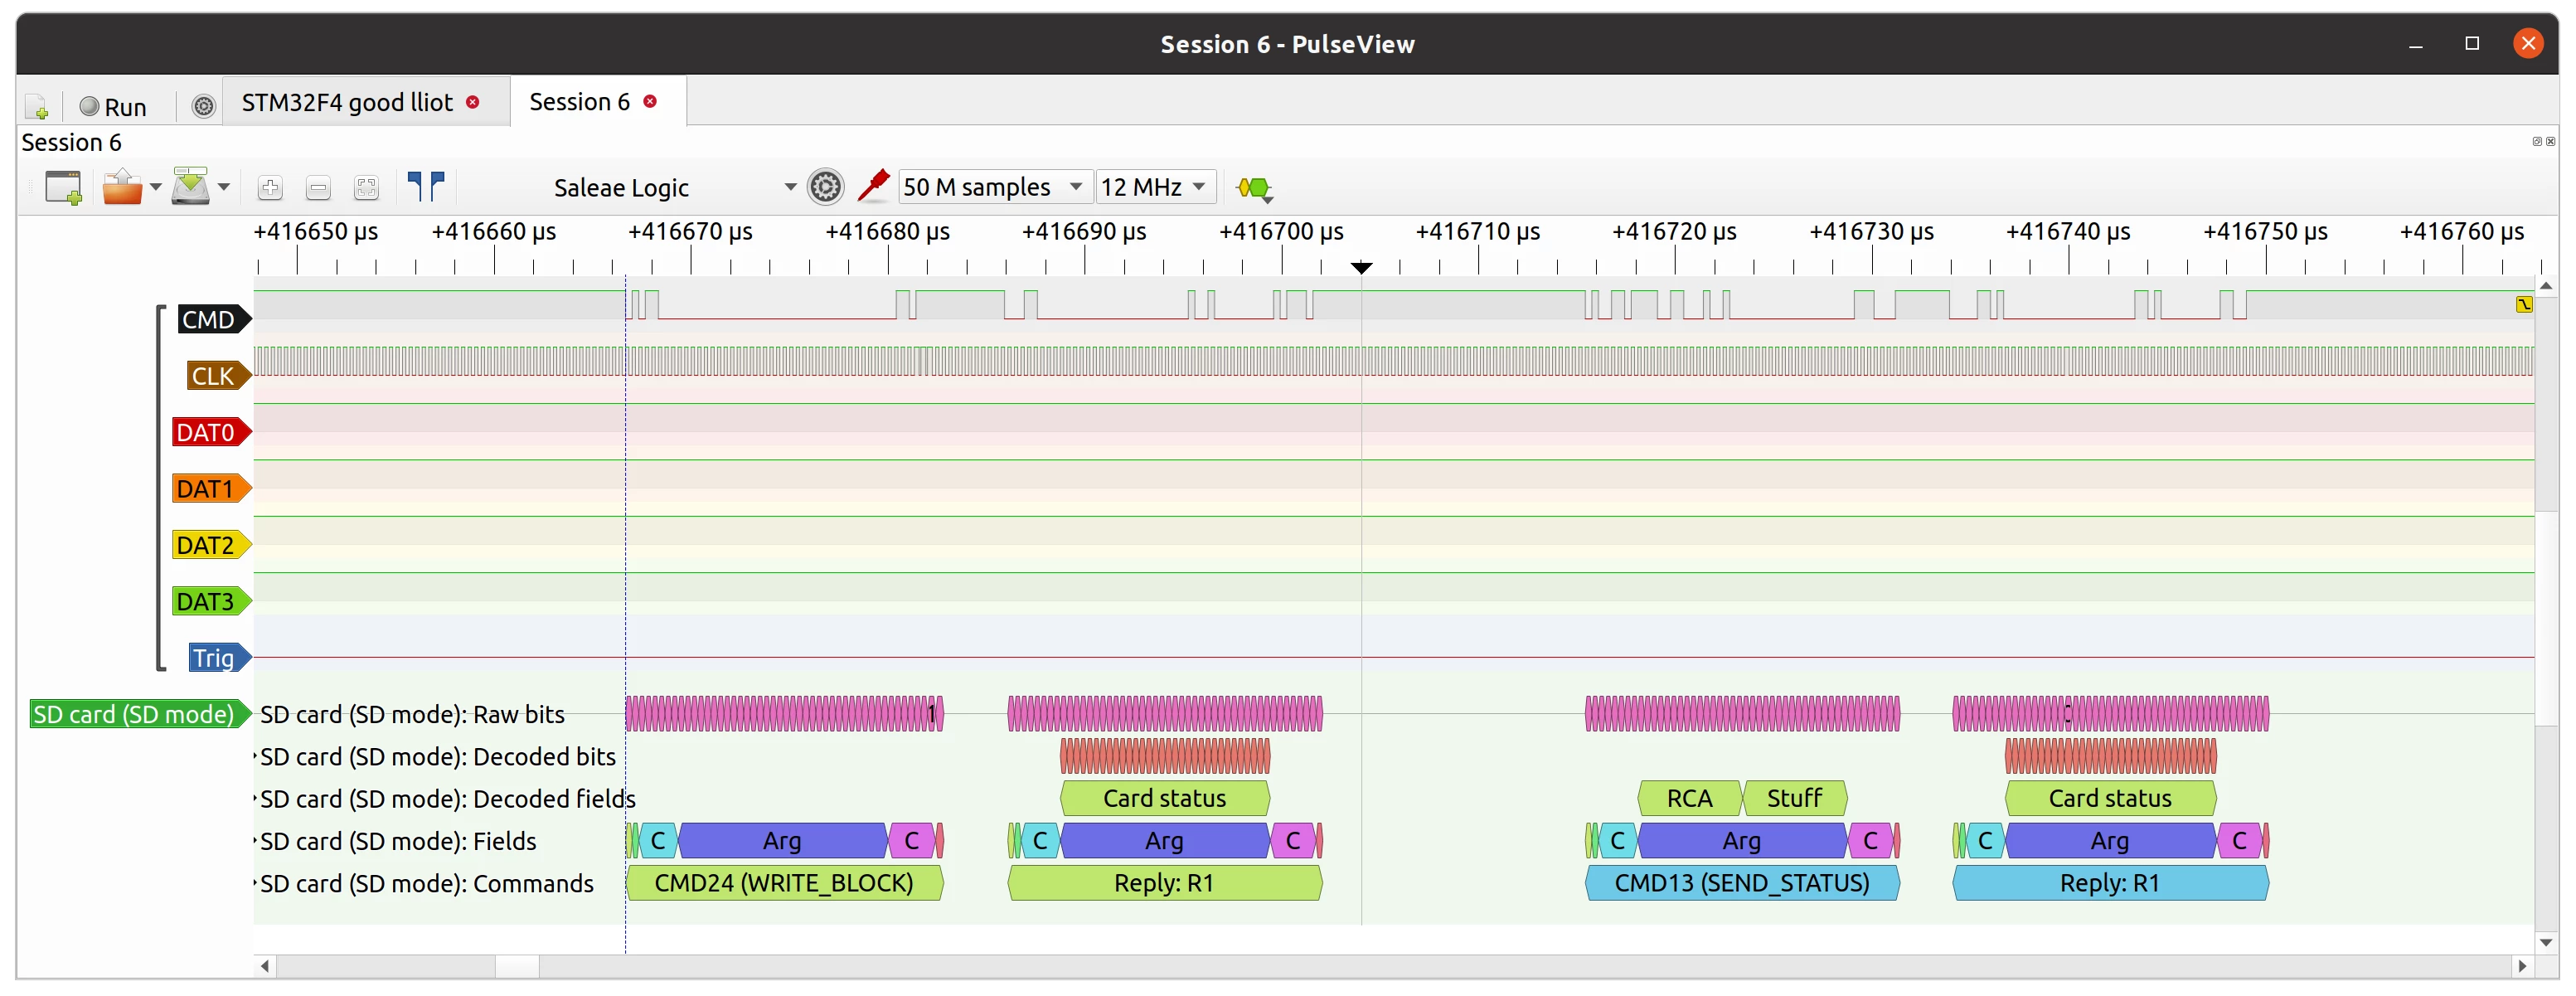The image size is (2576, 996).
Task: Click the horizontal scrollbar right arrow
Action: coord(2522,966)
